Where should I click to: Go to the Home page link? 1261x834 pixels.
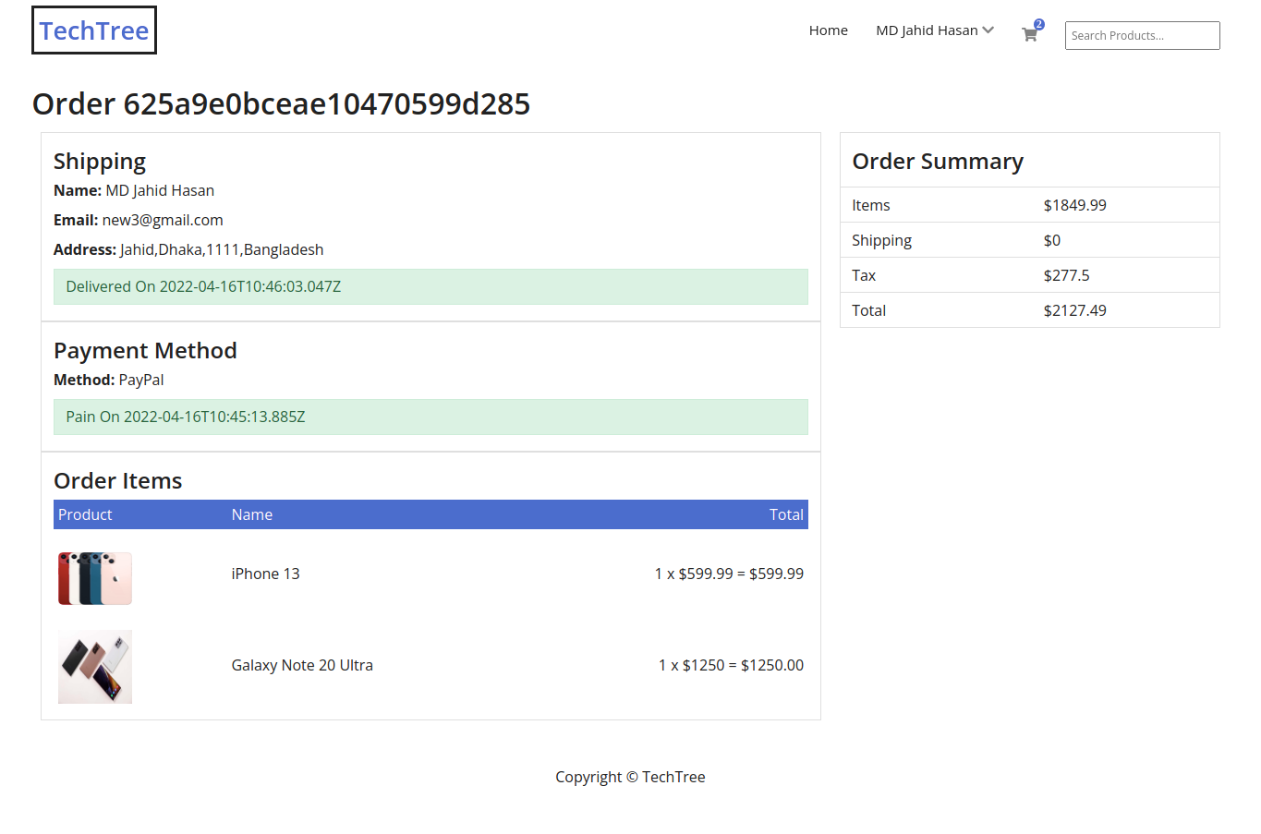pyautogui.click(x=828, y=30)
